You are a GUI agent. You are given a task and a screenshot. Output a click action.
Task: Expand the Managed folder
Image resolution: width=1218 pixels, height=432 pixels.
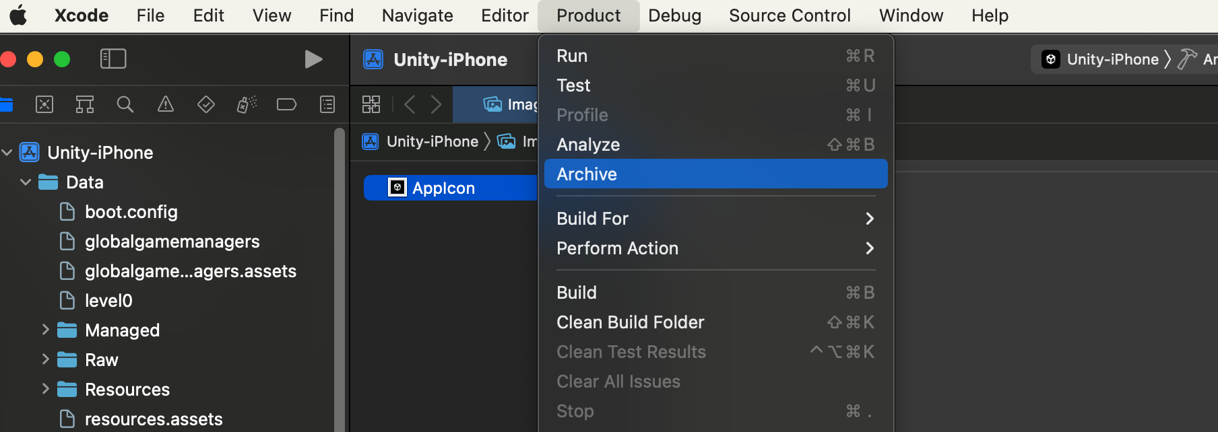tap(45, 330)
